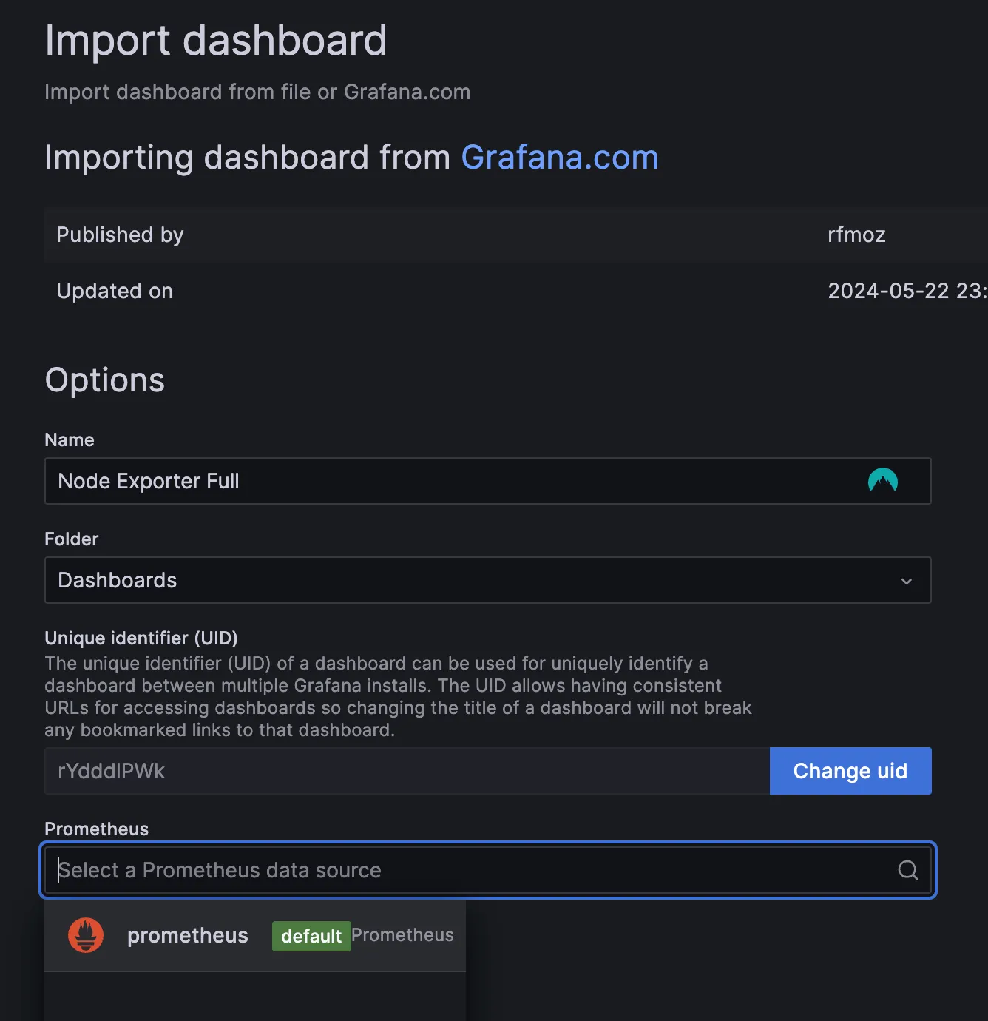This screenshot has height=1021, width=988.
Task: Click the Prometheus field label
Action: coord(96,829)
